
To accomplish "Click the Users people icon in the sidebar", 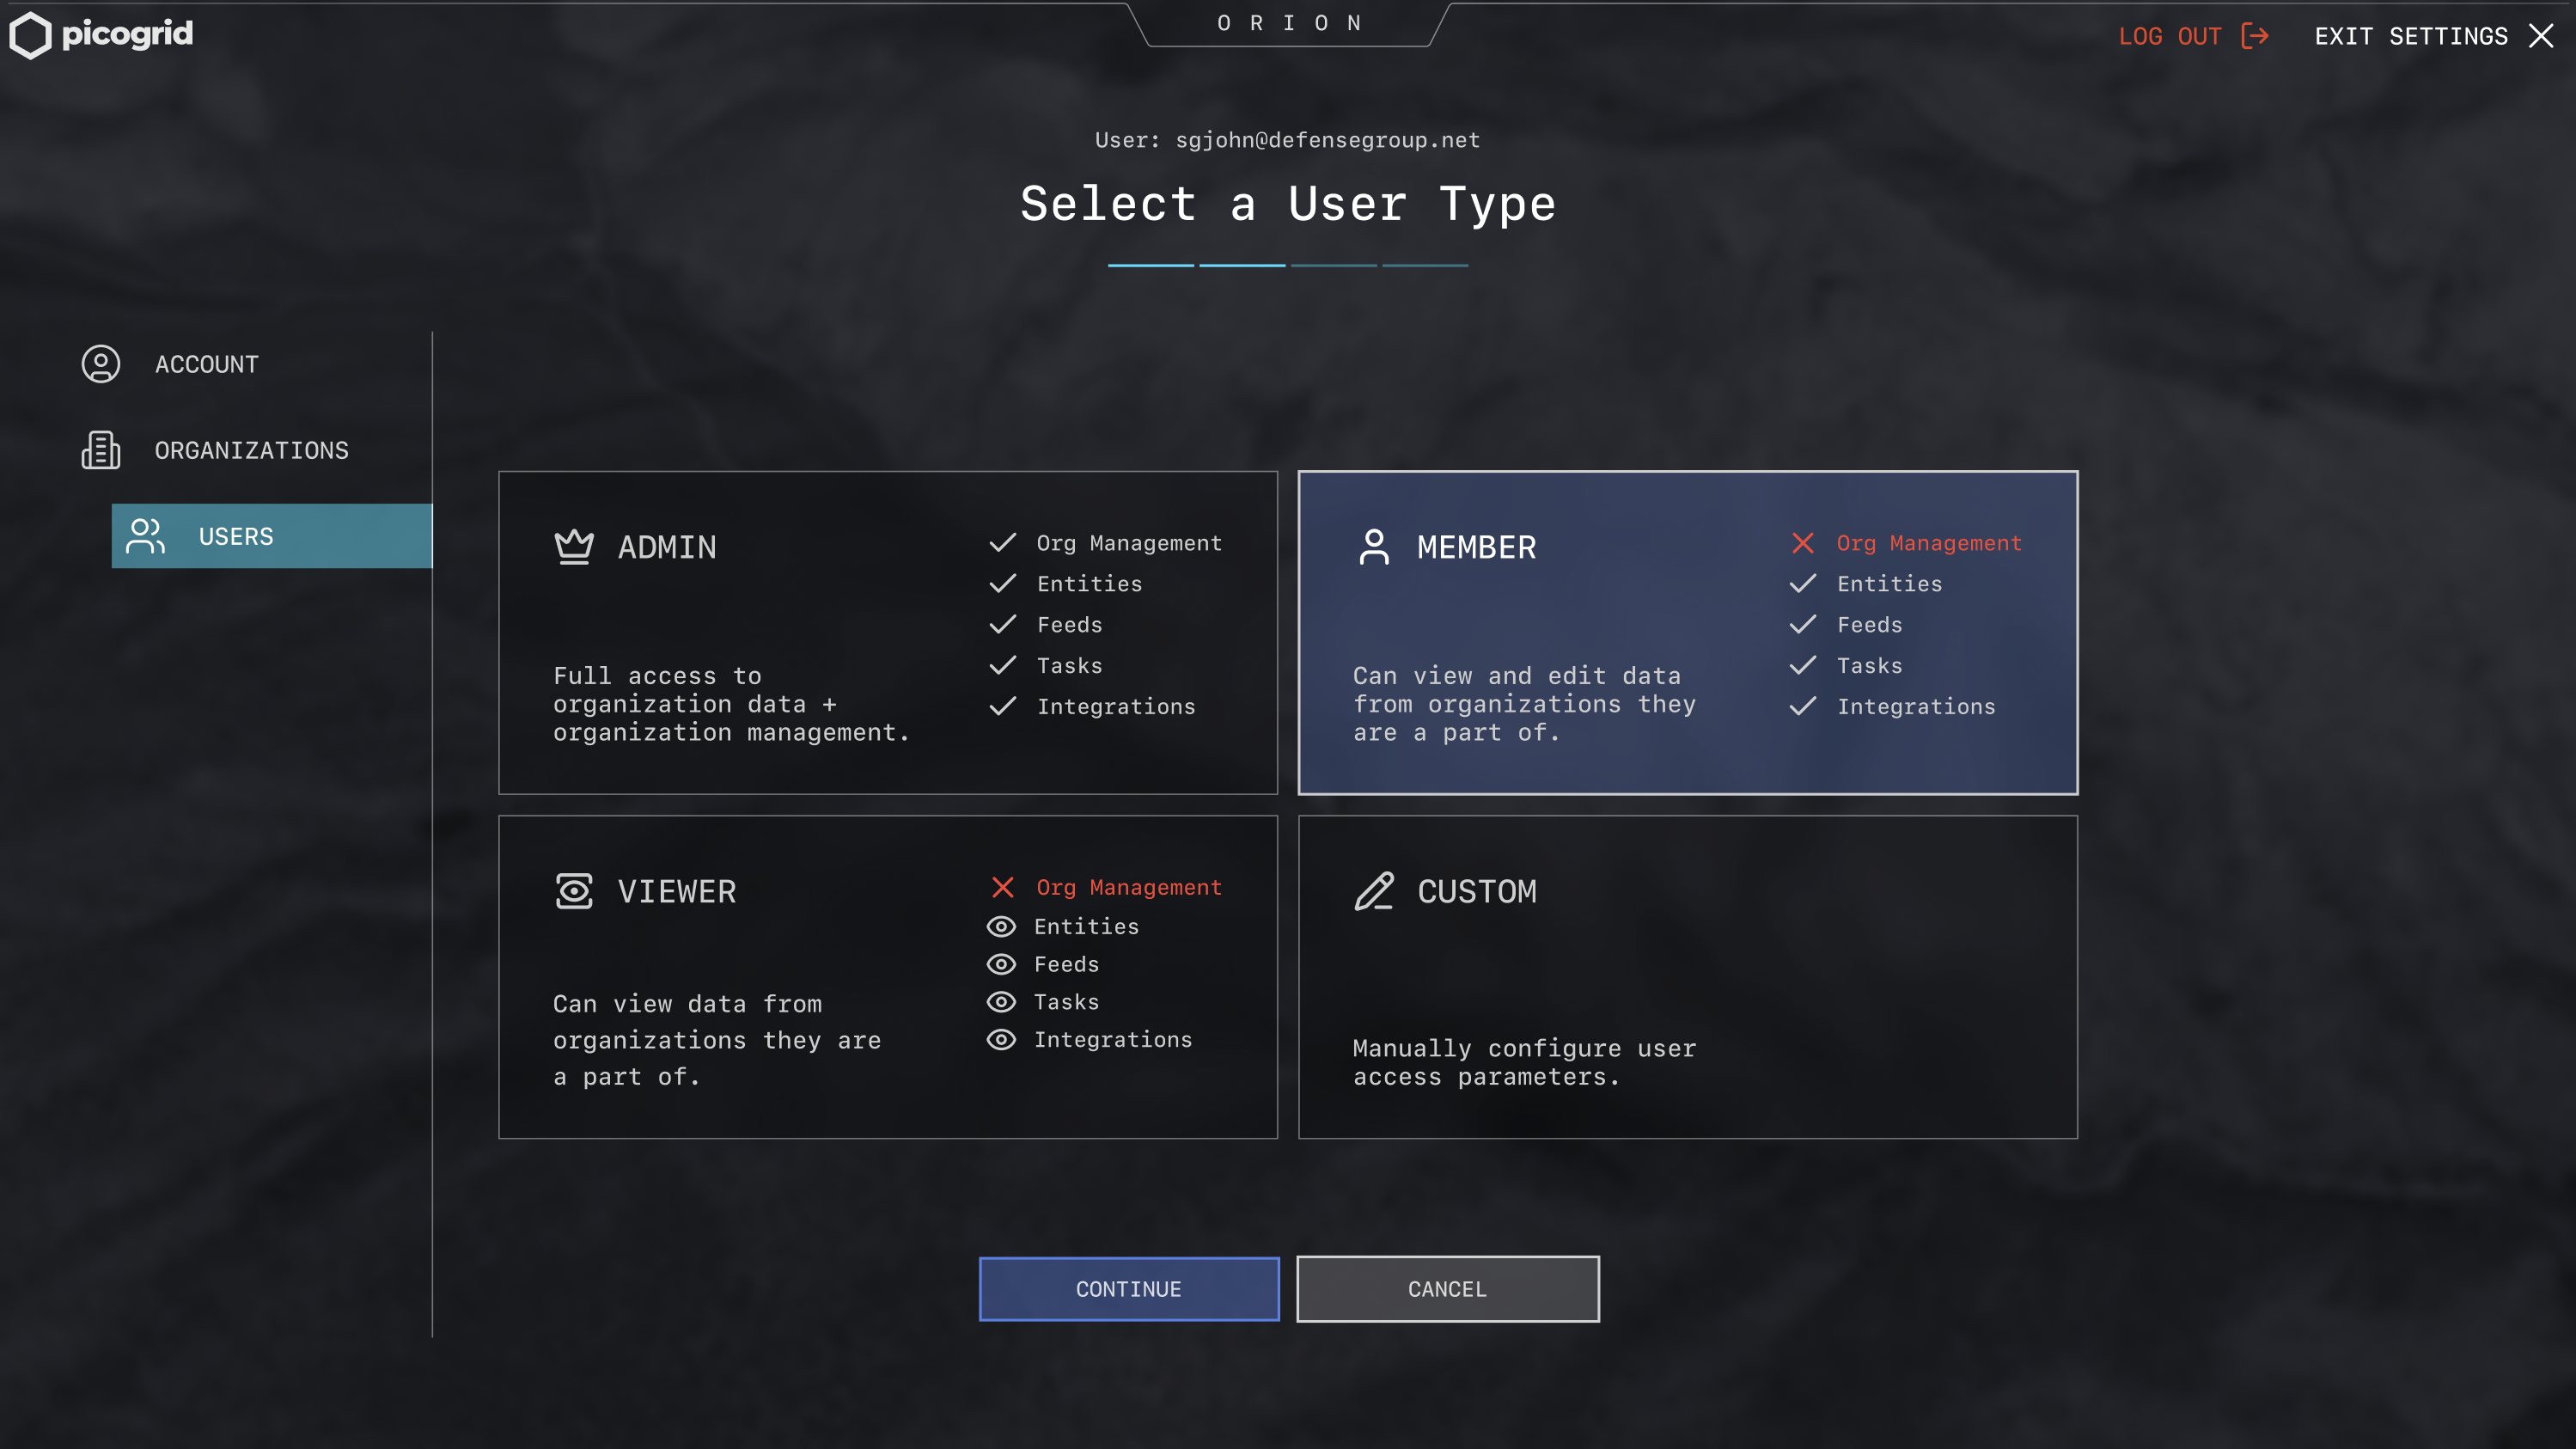I will [x=146, y=536].
